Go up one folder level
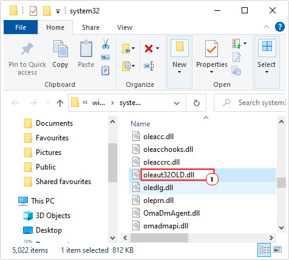 [60, 103]
